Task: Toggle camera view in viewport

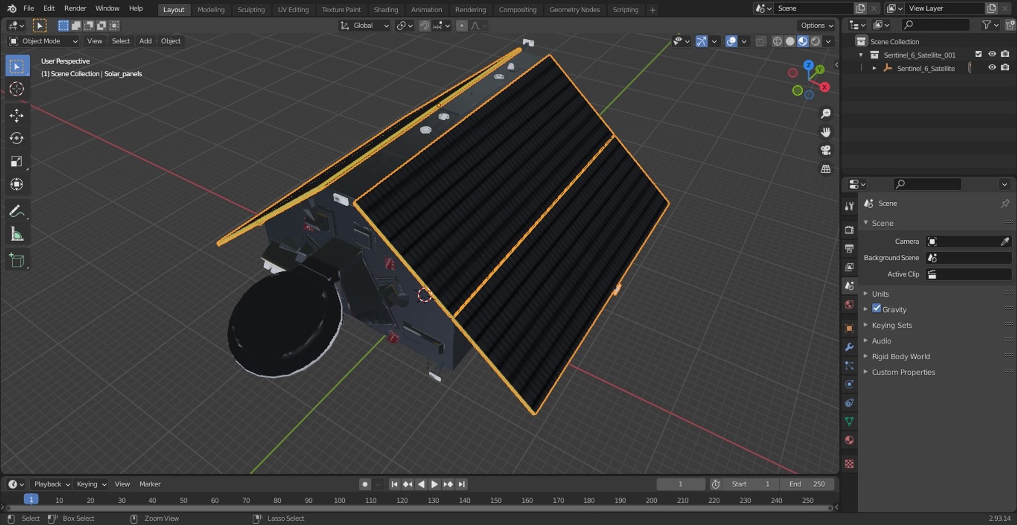Action: tap(825, 150)
